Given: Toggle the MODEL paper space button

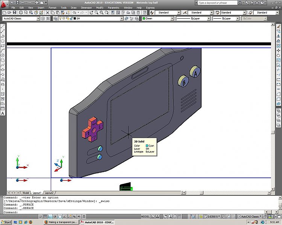Looking at the screenshot, I should click(x=145, y=216).
